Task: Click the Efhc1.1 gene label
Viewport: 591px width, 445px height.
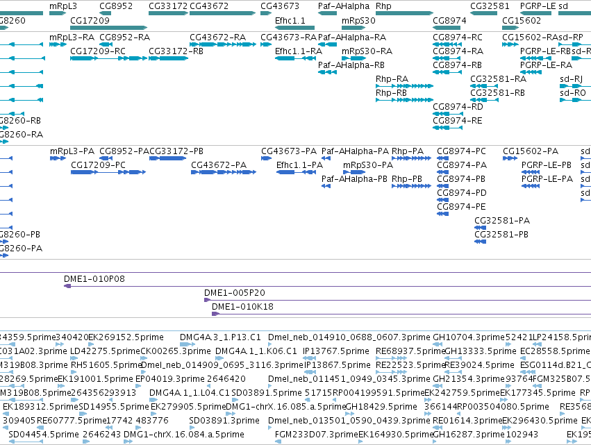Action: pyautogui.click(x=290, y=20)
